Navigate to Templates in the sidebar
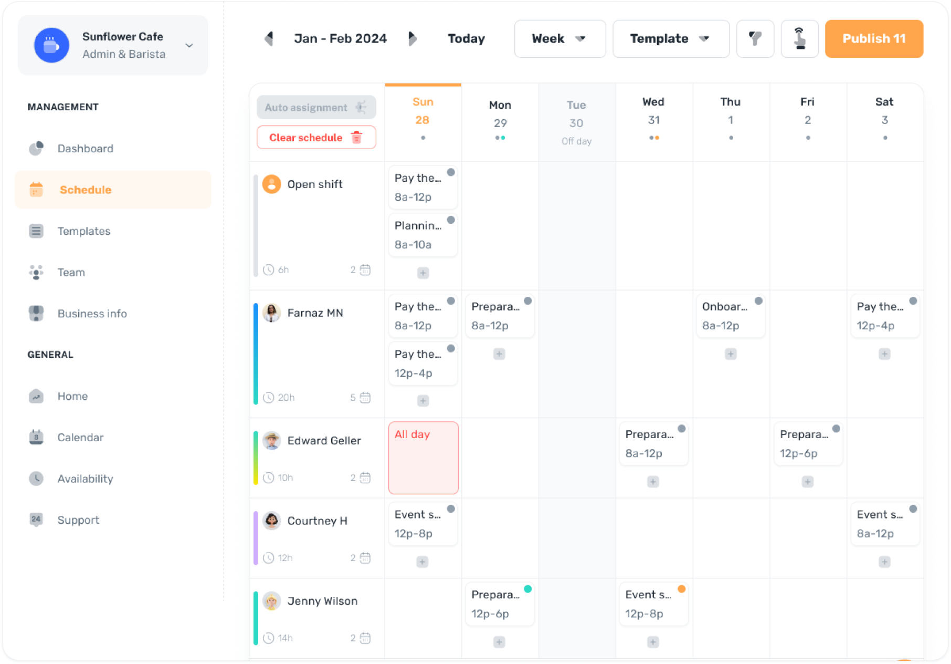 click(84, 231)
